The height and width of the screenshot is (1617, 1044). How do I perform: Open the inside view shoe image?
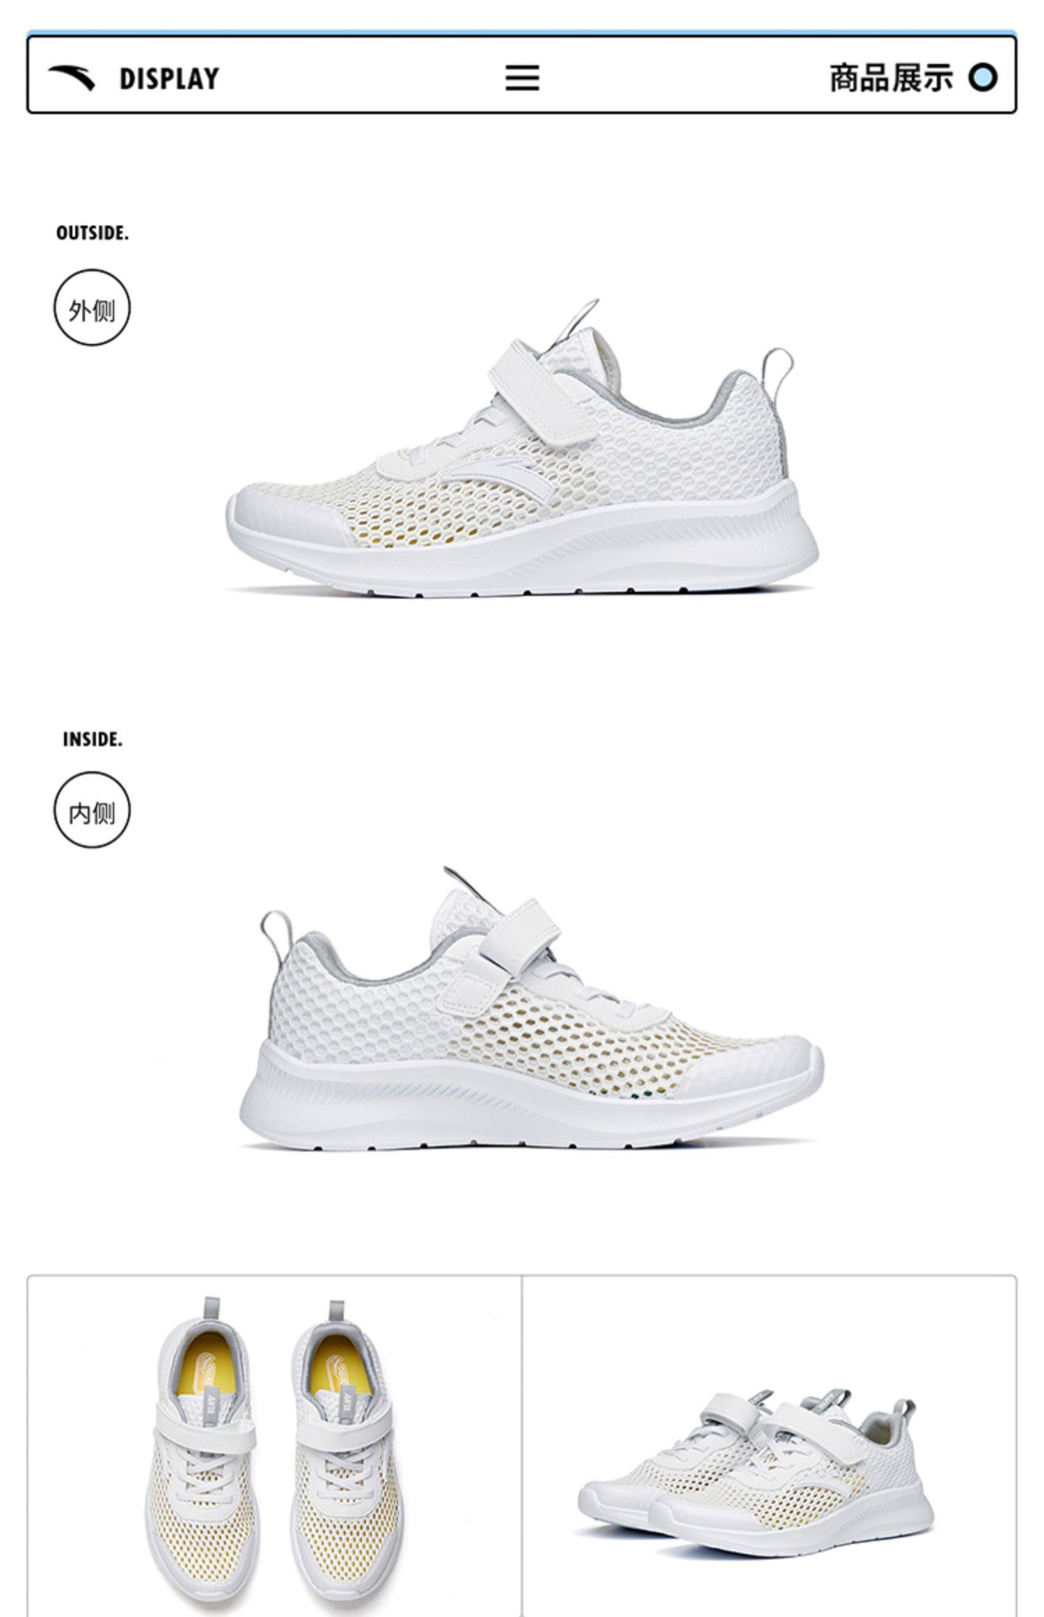(531, 1008)
